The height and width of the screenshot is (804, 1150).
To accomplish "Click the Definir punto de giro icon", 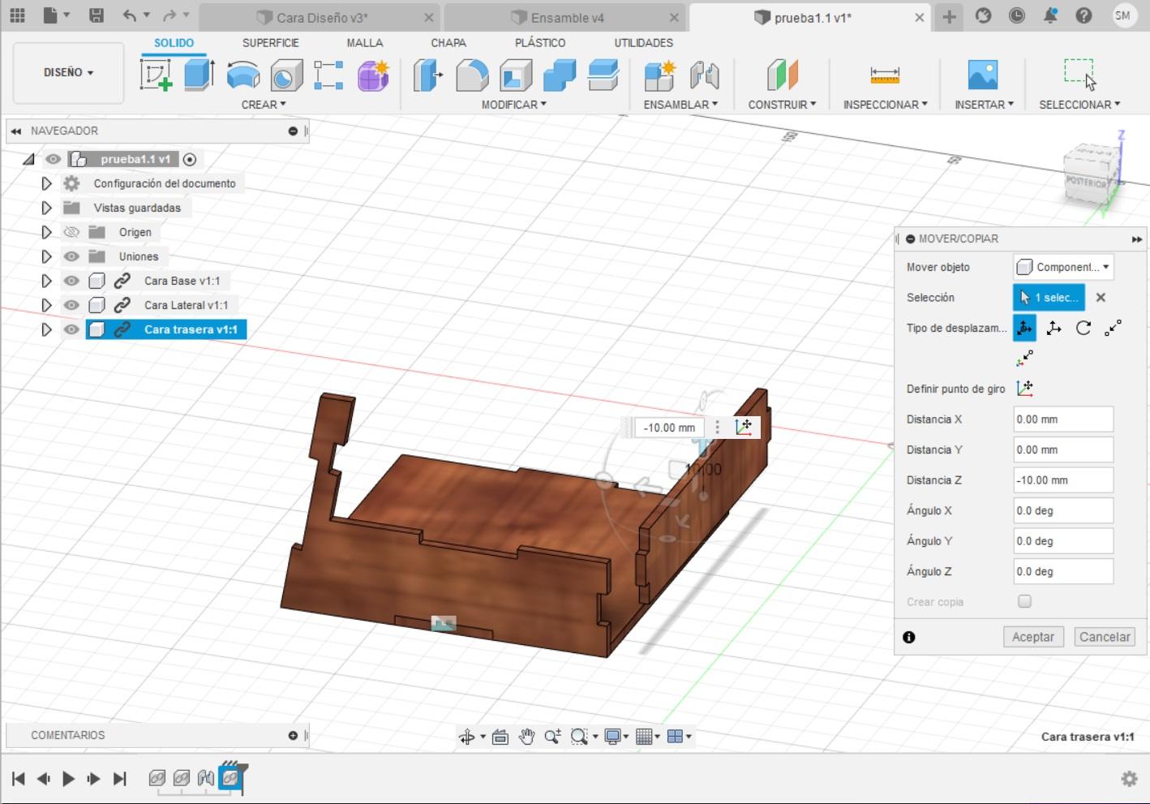I will click(1025, 389).
